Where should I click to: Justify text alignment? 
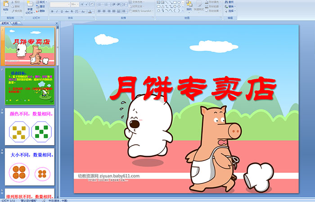(x=114, y=11)
